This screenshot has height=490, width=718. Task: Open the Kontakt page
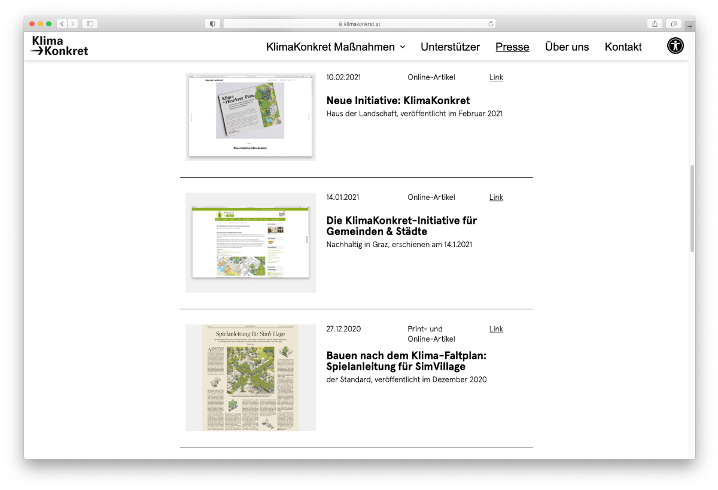click(x=623, y=47)
